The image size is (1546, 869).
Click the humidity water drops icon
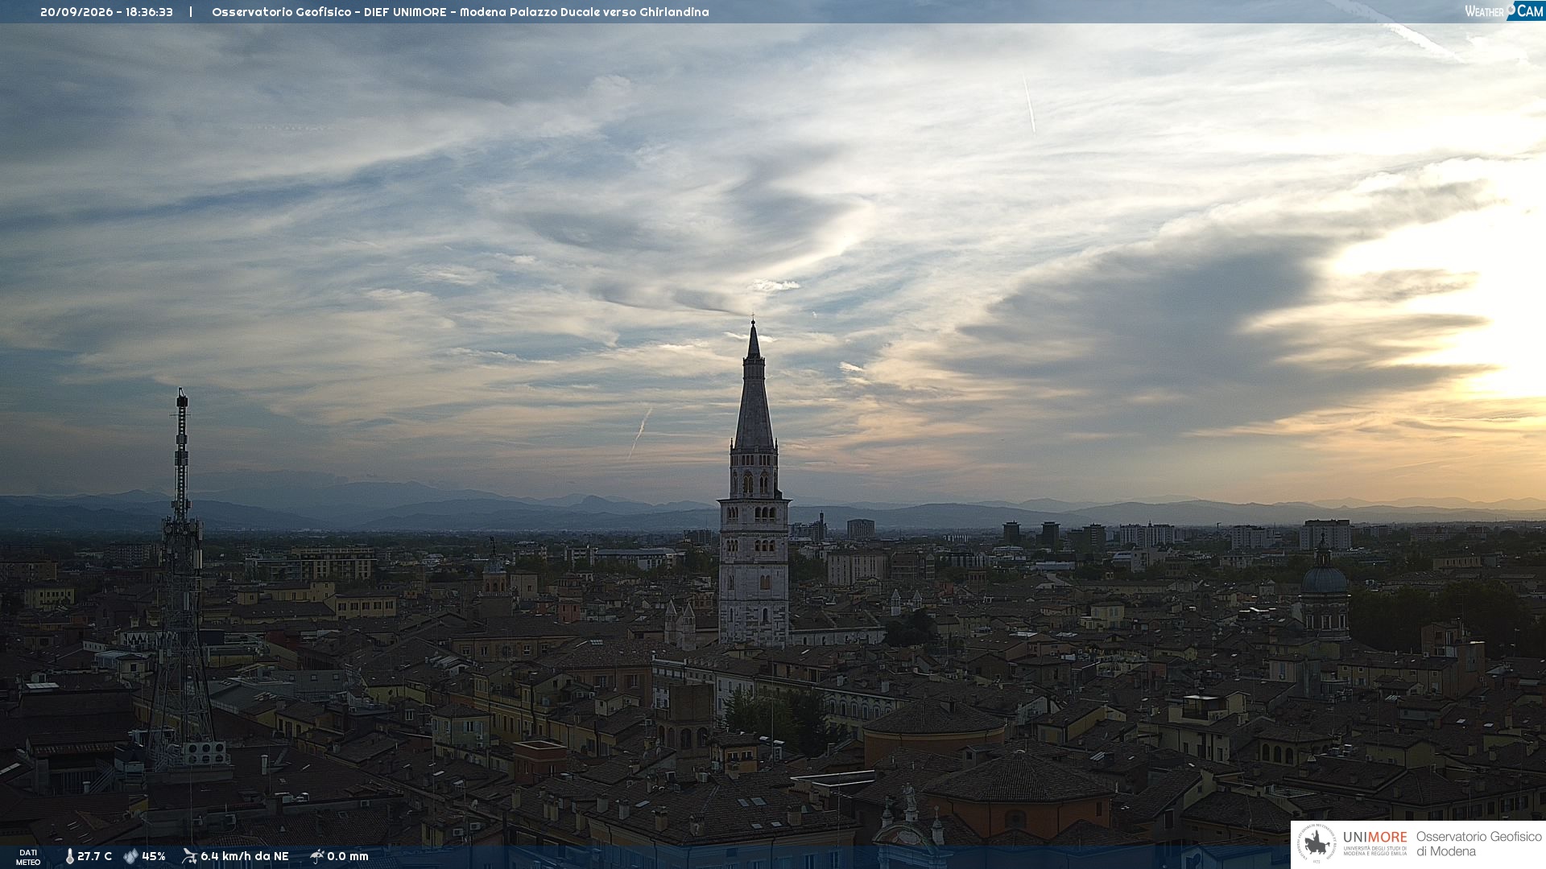point(130,857)
